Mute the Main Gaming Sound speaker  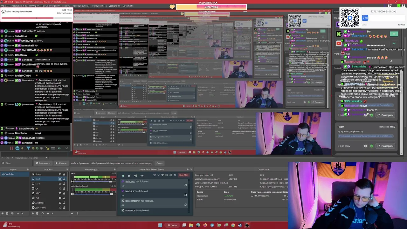tap(72, 194)
